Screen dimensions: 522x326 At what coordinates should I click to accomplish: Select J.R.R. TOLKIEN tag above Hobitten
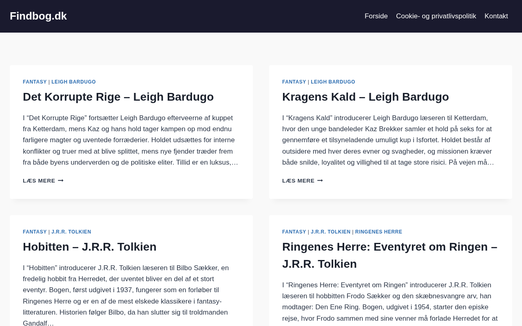click(x=71, y=232)
